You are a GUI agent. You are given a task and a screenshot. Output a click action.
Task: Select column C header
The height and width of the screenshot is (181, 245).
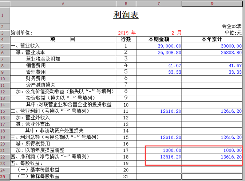[x=159, y=4]
